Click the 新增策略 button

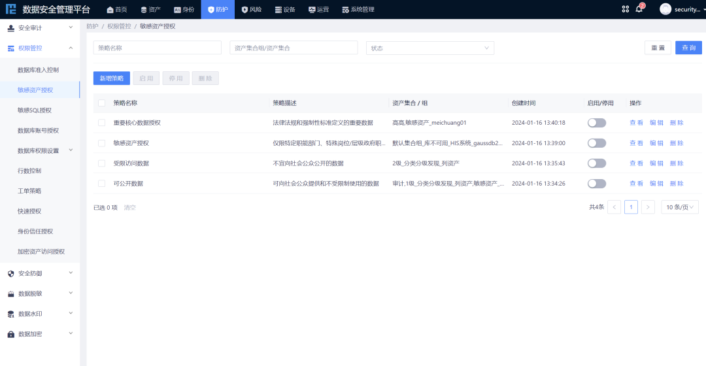pyautogui.click(x=112, y=78)
